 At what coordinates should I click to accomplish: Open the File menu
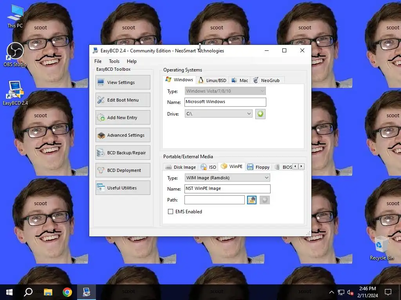click(98, 61)
